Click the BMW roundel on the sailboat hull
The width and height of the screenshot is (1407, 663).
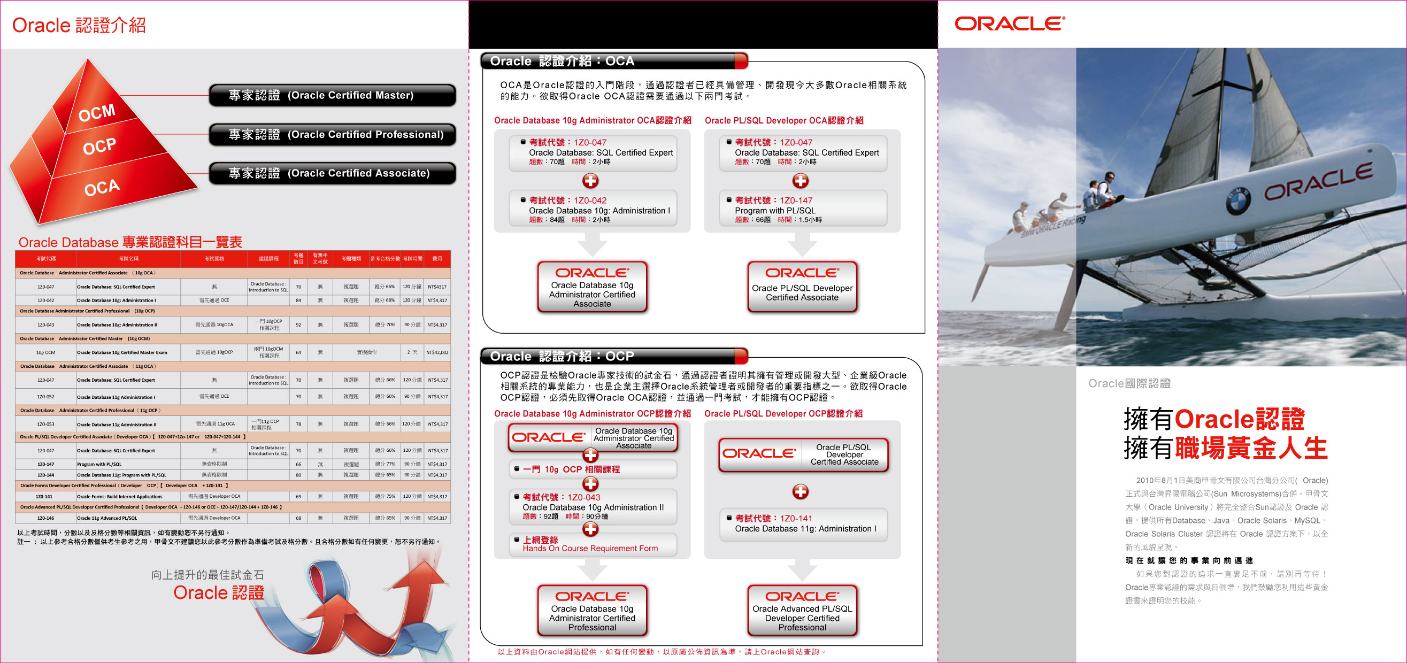pos(1238,202)
